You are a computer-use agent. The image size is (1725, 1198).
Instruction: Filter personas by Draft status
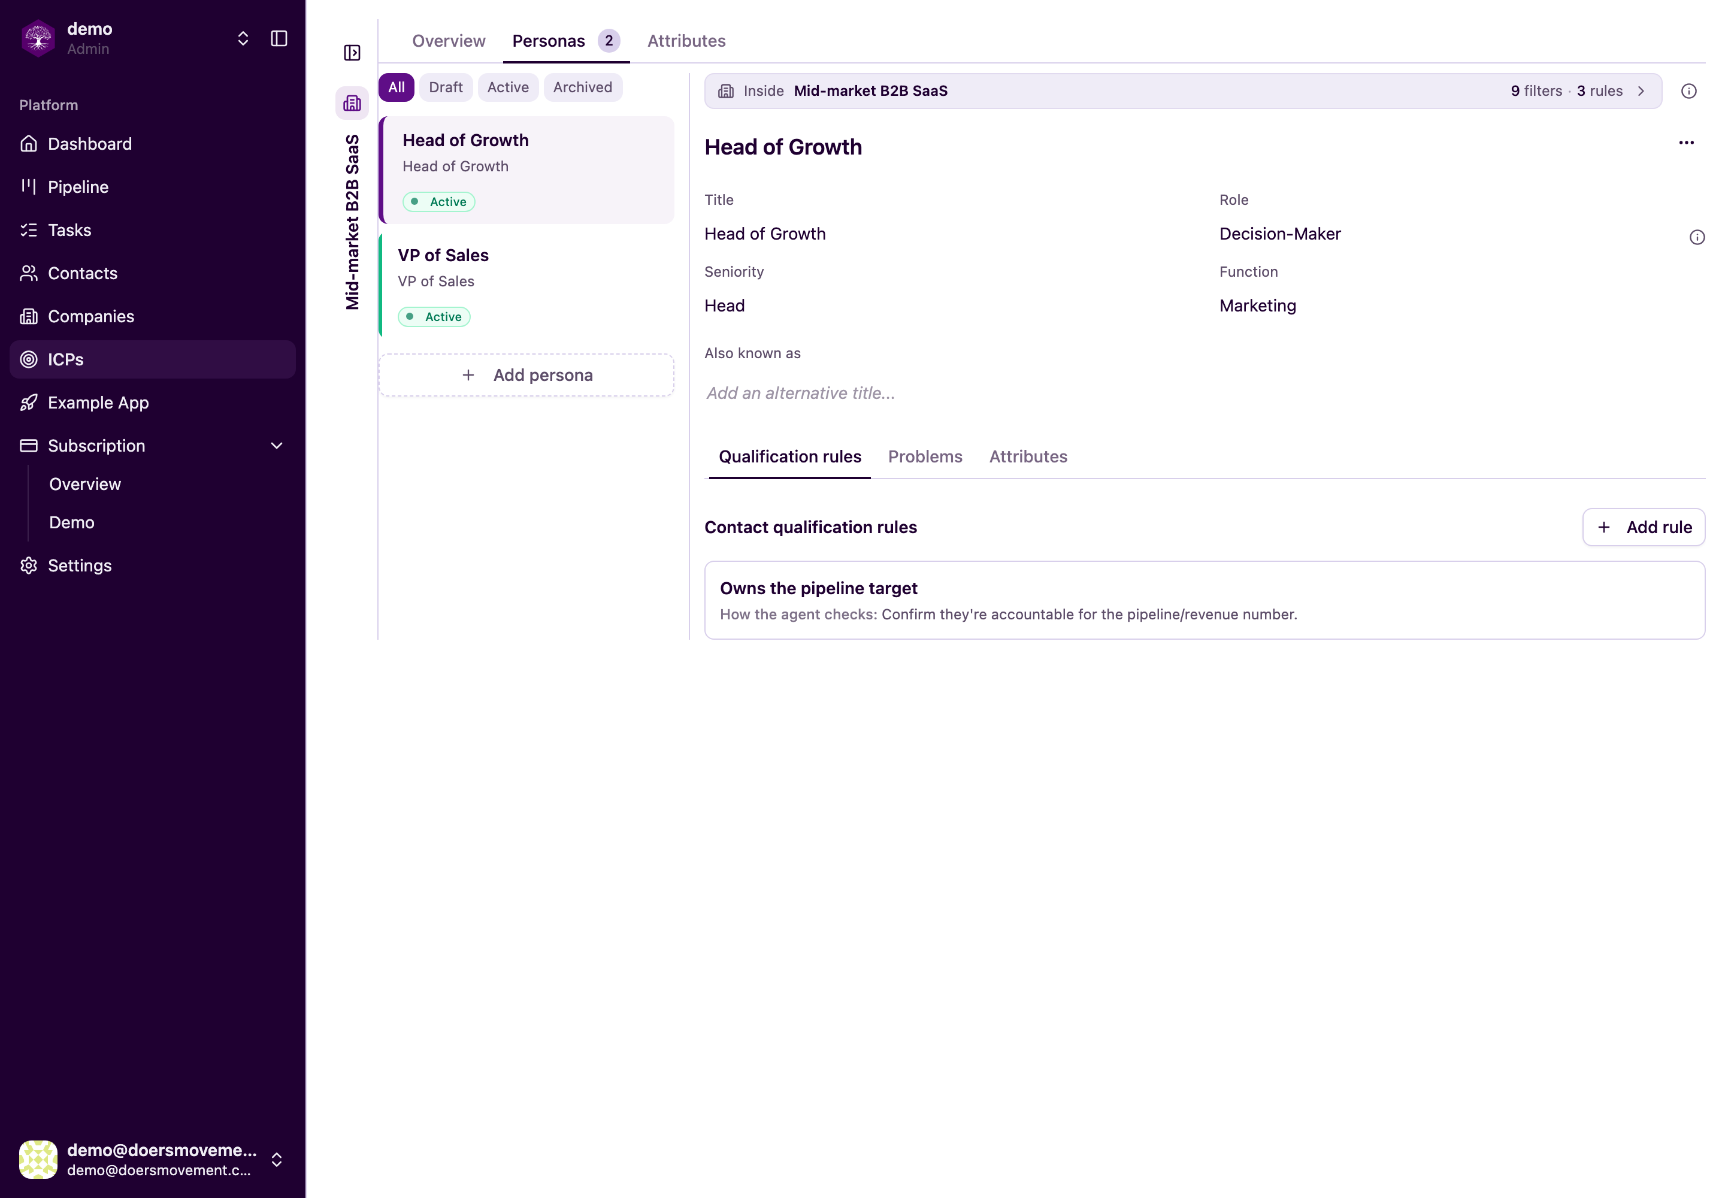coord(445,87)
